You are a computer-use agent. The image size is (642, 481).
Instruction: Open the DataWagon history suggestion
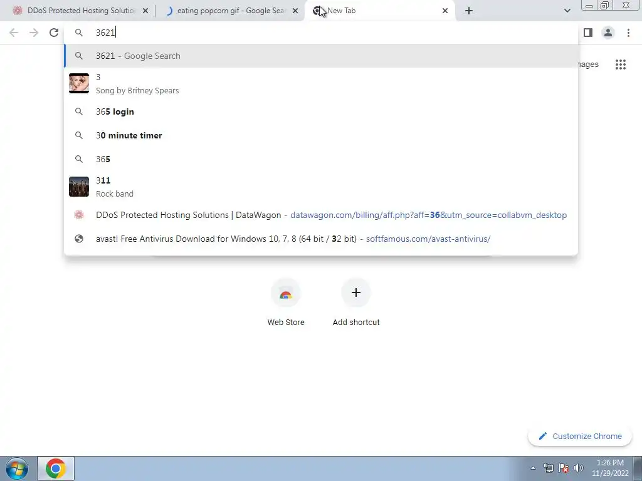pos(322,215)
